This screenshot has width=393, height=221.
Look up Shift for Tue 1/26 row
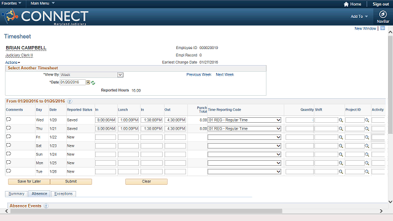(341, 172)
